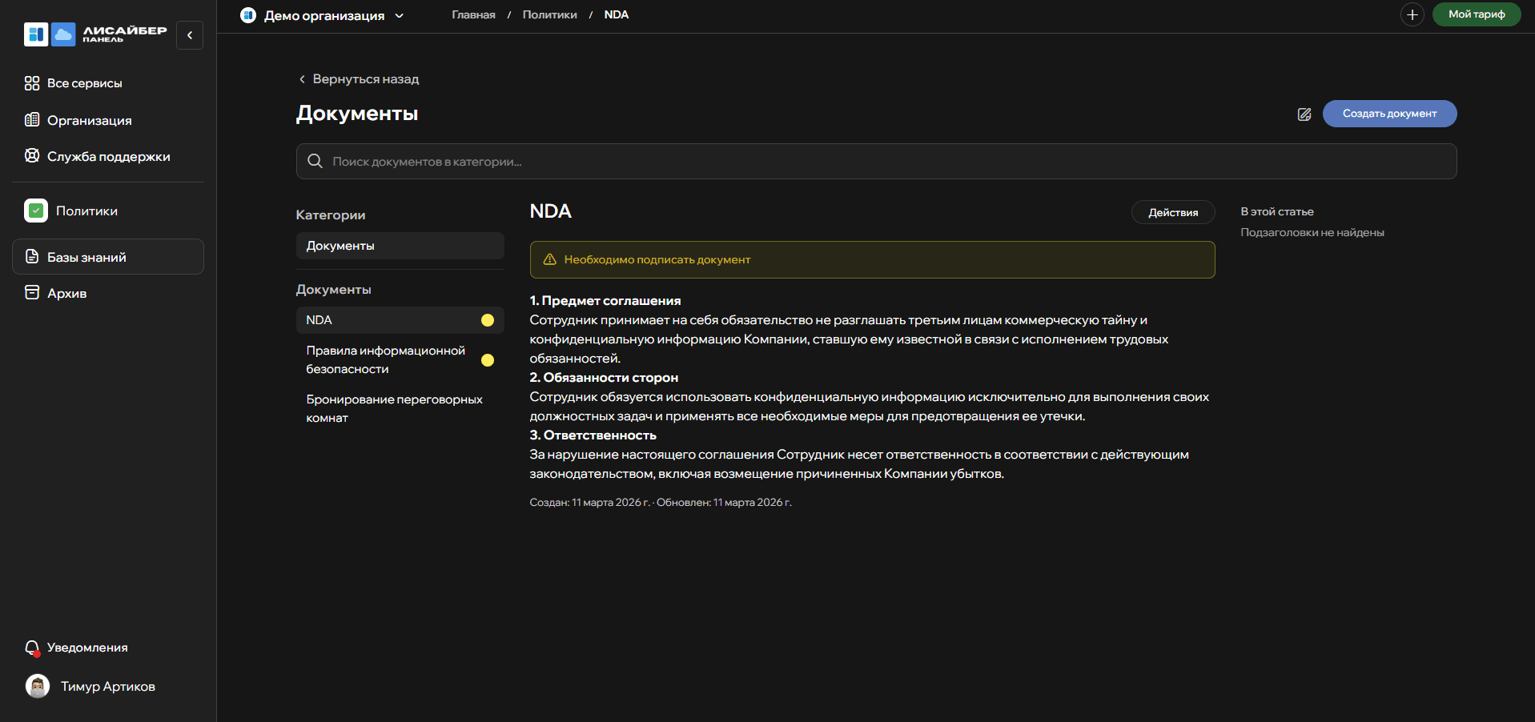Image resolution: width=1535 pixels, height=722 pixels.
Task: Click the search magnifier icon
Action: point(315,162)
